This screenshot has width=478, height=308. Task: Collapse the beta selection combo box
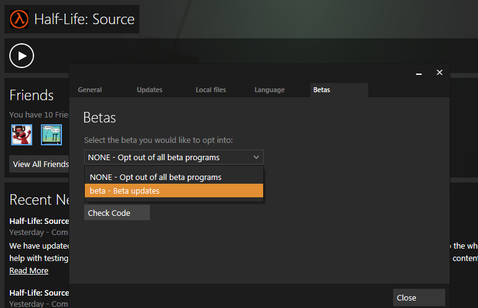[174, 157]
